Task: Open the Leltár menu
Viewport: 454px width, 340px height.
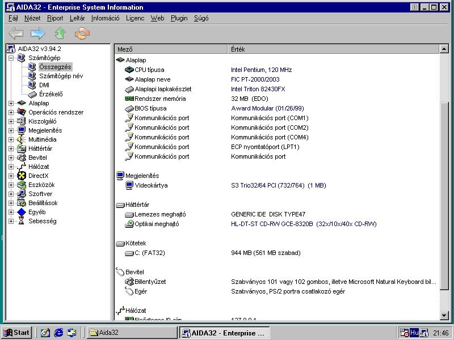Action: click(x=77, y=18)
